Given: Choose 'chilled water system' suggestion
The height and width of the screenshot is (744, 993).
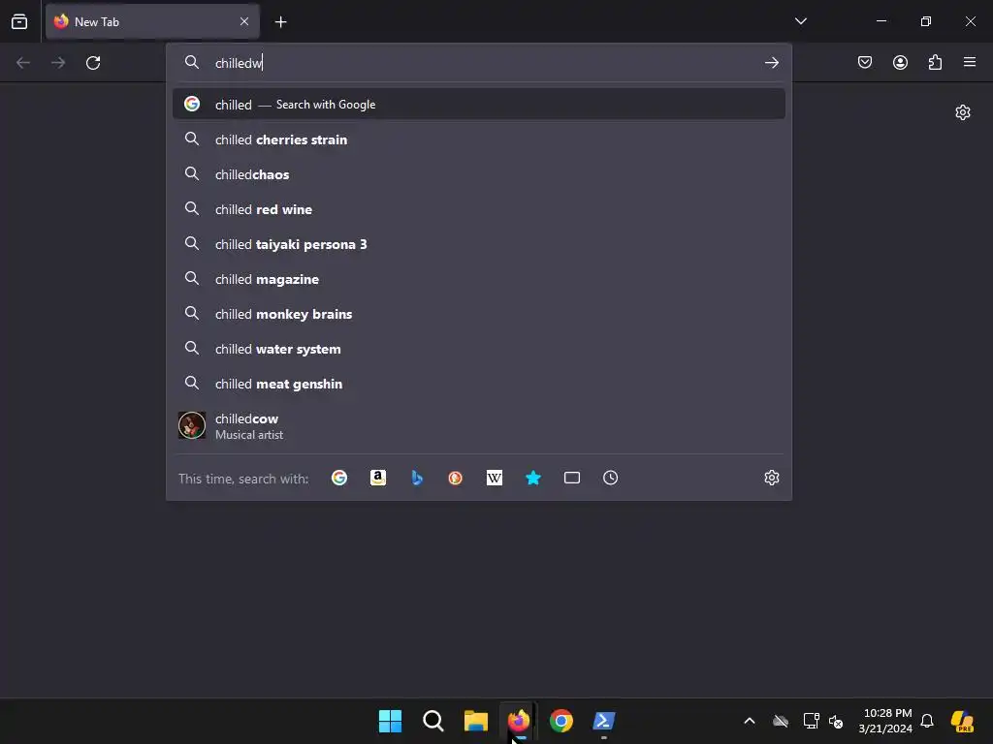Looking at the screenshot, I should 479,349.
